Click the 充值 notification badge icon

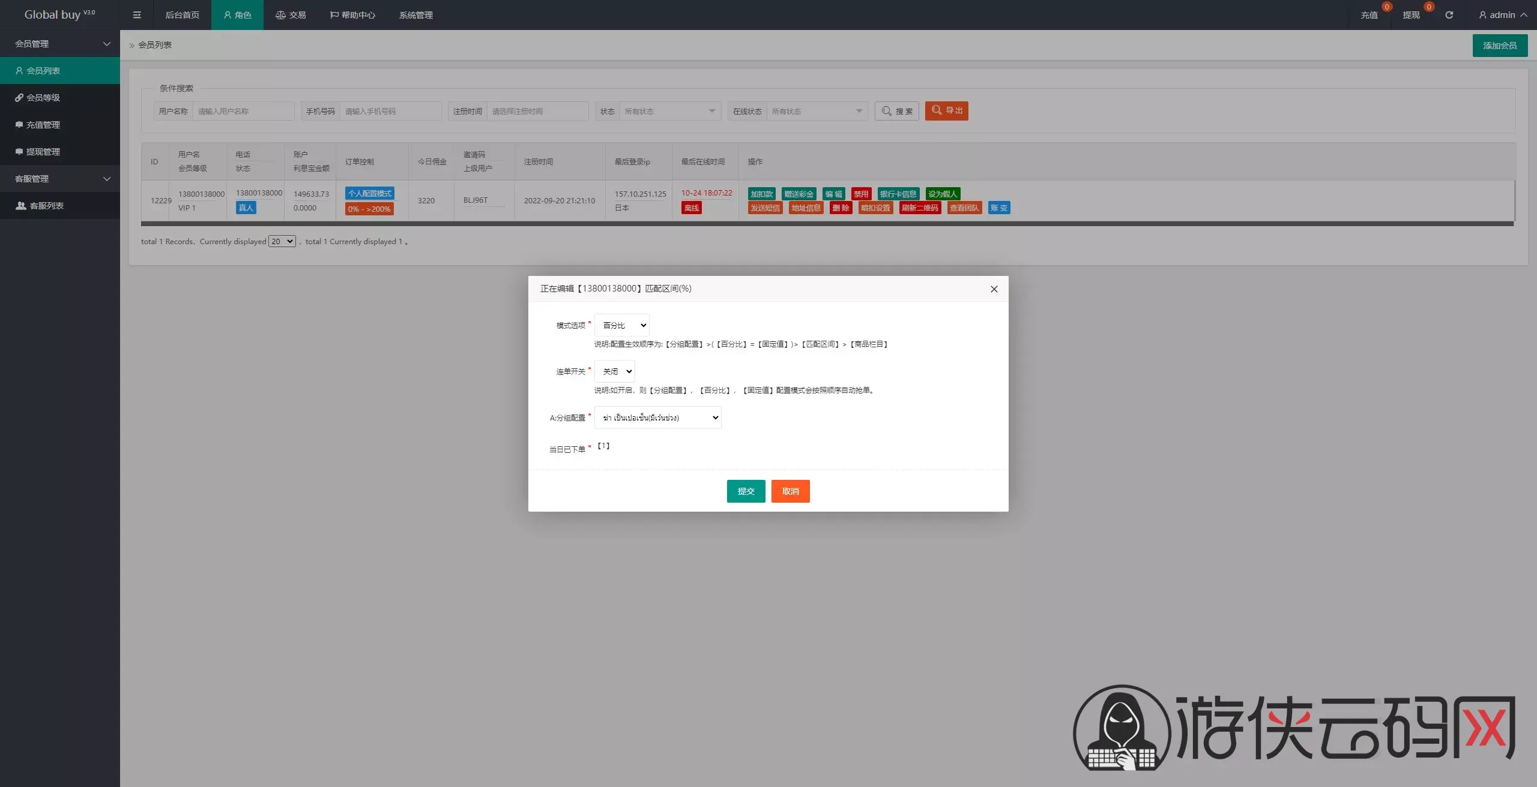1386,7
